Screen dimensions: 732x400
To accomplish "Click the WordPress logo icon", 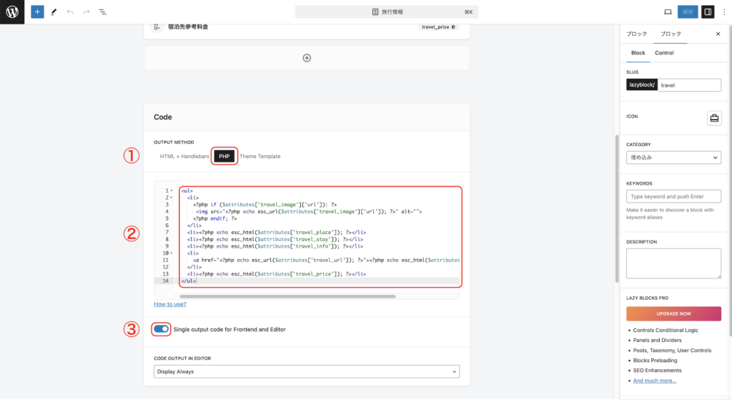I will coord(12,12).
